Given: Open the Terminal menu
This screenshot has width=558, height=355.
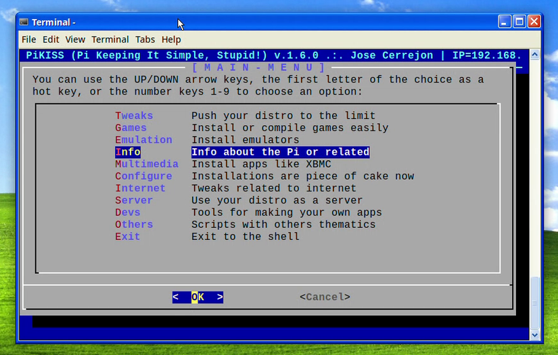Looking at the screenshot, I should [110, 39].
